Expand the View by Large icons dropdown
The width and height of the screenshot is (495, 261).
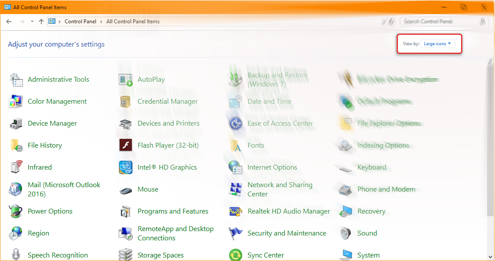coord(437,44)
